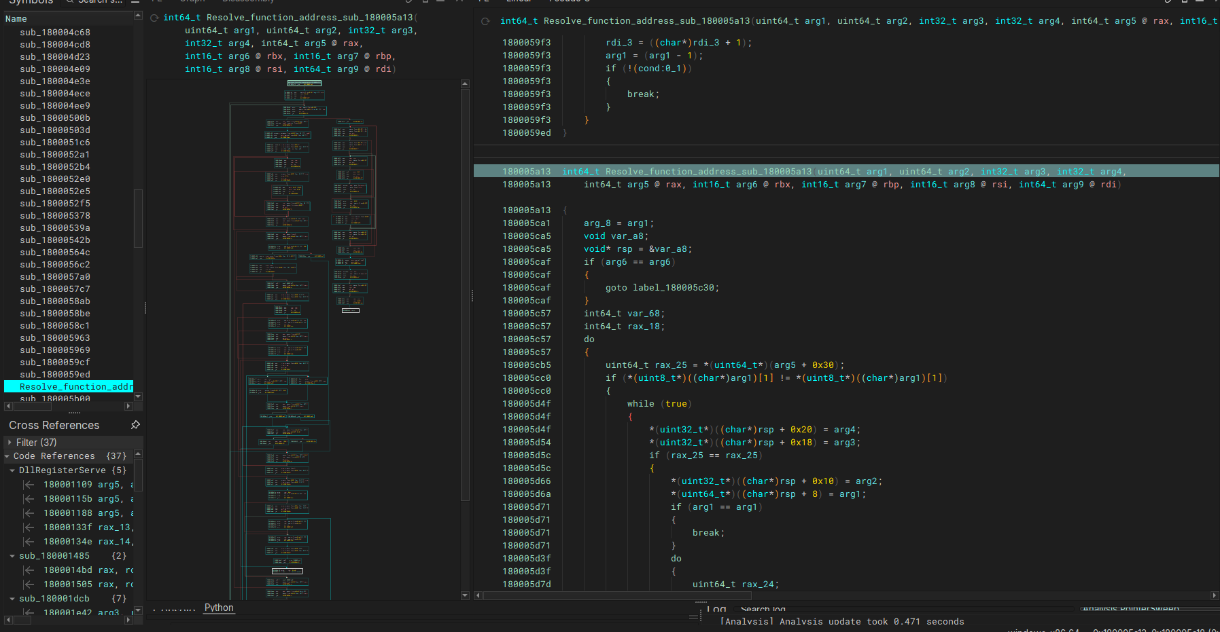Image resolution: width=1220 pixels, height=632 pixels.
Task: Click function name in graph pane header
Action: pos(309,18)
